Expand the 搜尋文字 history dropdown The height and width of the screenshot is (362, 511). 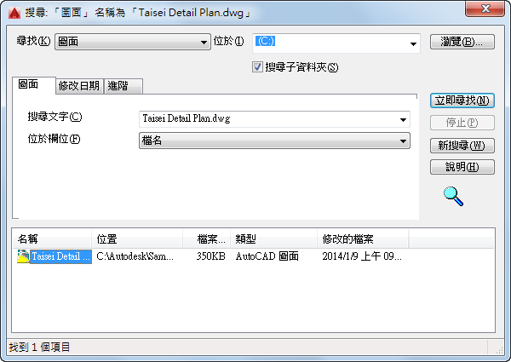point(403,119)
